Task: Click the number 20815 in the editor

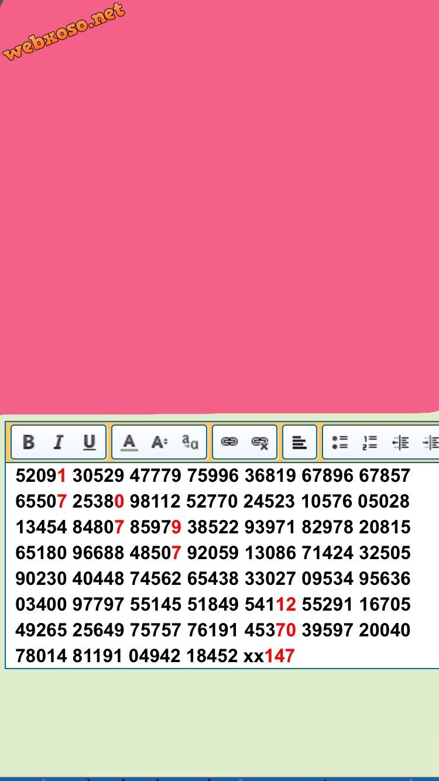Action: pyautogui.click(x=385, y=527)
